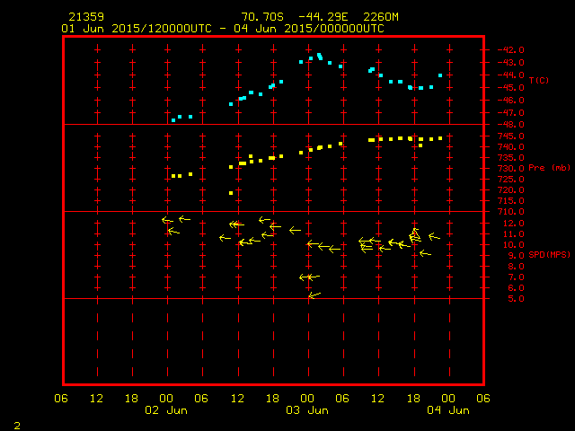
Task: Click the lowest wind arrow near 5 m/s
Action: (314, 295)
